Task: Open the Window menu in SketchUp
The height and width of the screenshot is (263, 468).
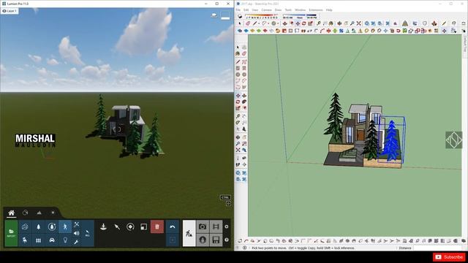Action: (x=301, y=9)
